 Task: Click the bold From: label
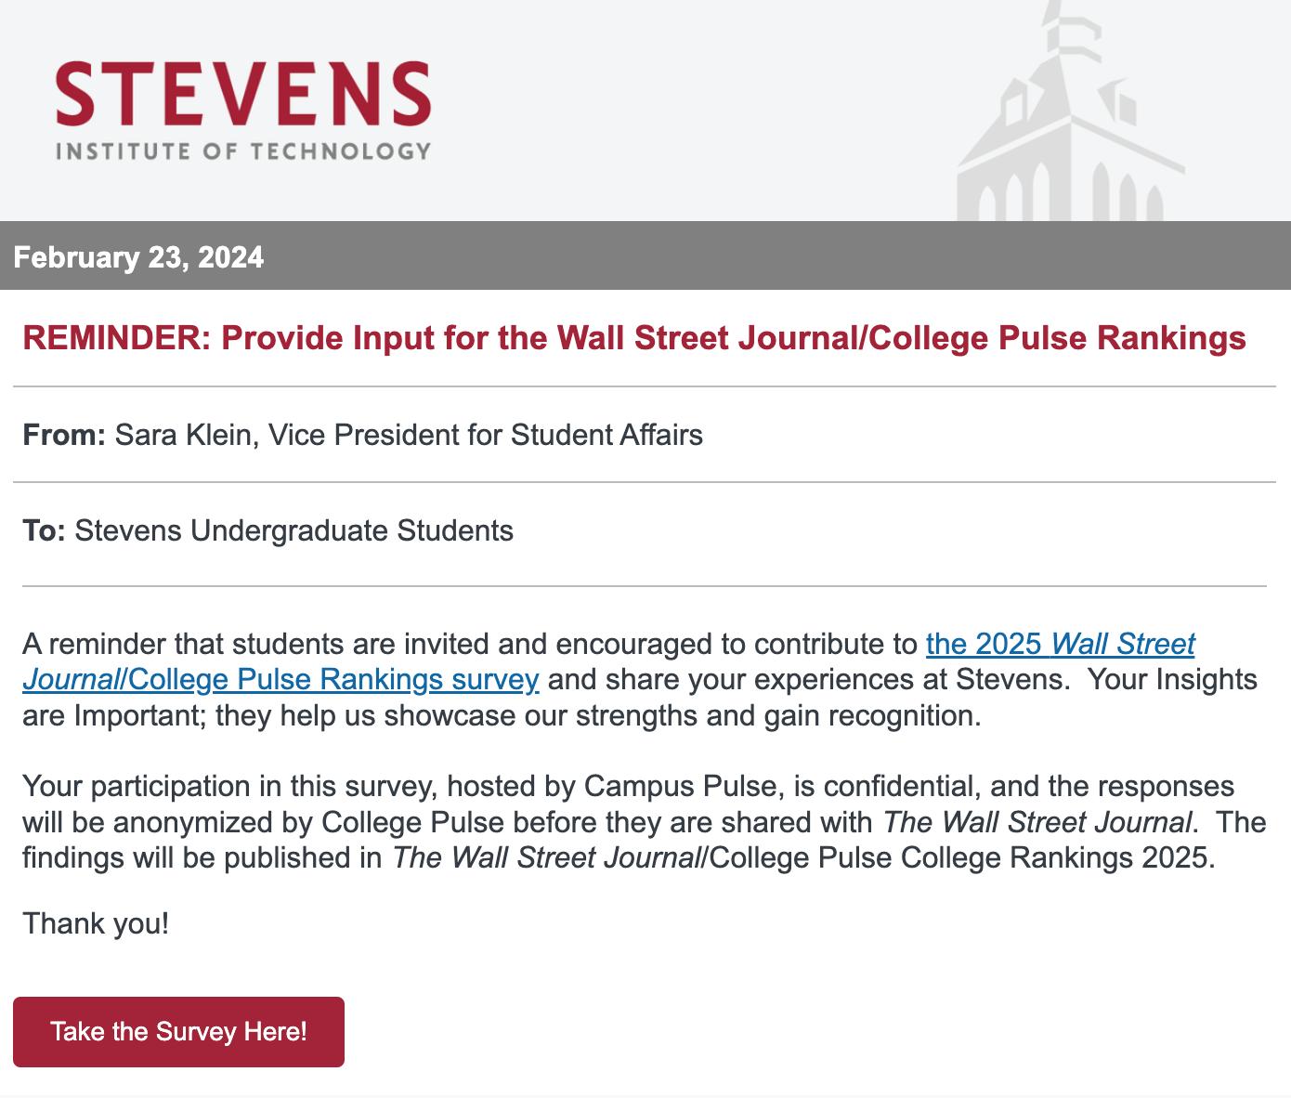(64, 435)
